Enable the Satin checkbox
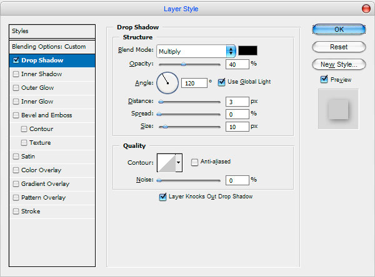This screenshot has height=277, width=375. (16, 157)
